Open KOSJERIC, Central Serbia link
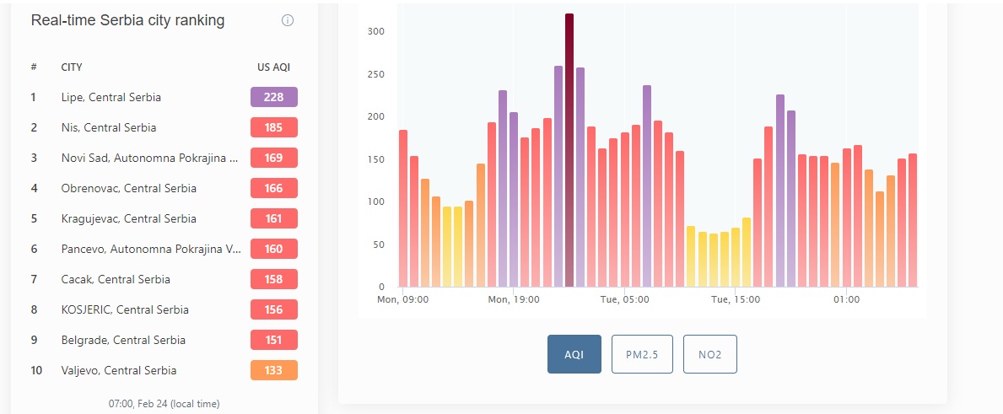Viewport: 1003px width, 414px height. coord(125,309)
